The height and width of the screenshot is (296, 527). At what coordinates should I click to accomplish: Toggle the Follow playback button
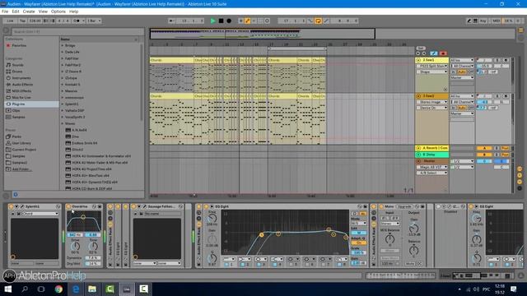(x=172, y=21)
